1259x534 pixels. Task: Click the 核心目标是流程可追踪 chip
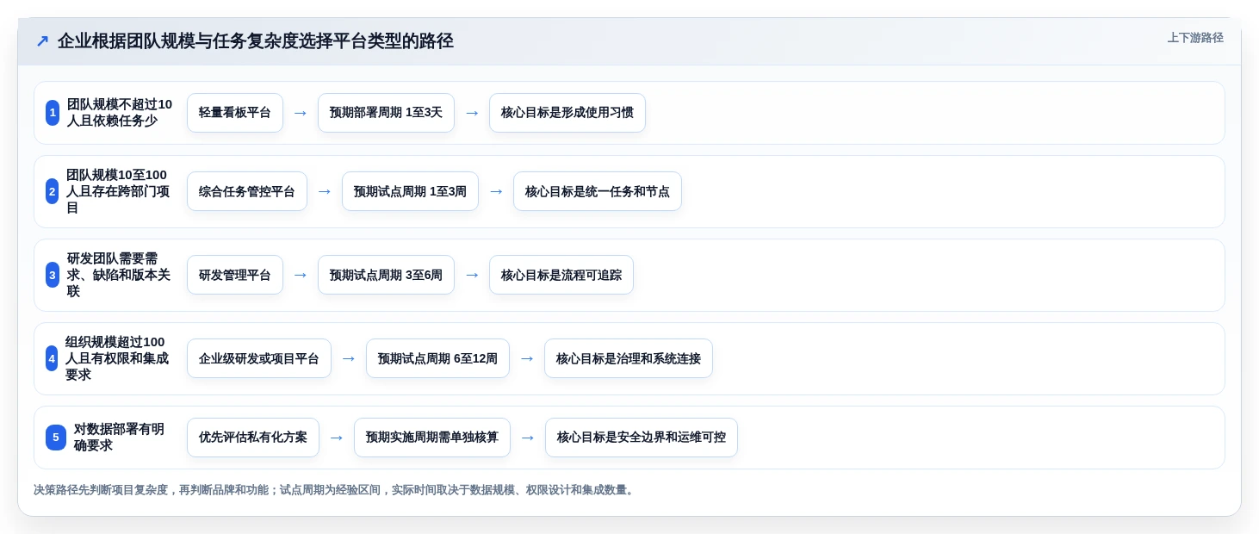[x=561, y=275]
